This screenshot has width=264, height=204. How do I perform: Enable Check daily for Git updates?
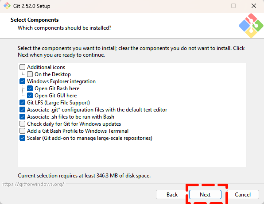pos(23,123)
